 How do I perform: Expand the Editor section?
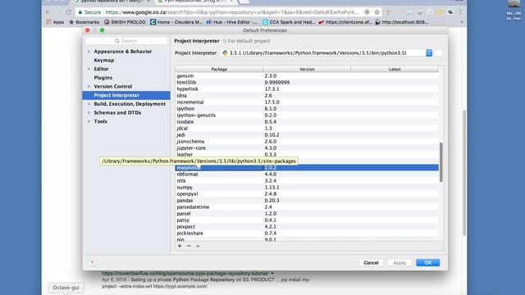pos(89,69)
